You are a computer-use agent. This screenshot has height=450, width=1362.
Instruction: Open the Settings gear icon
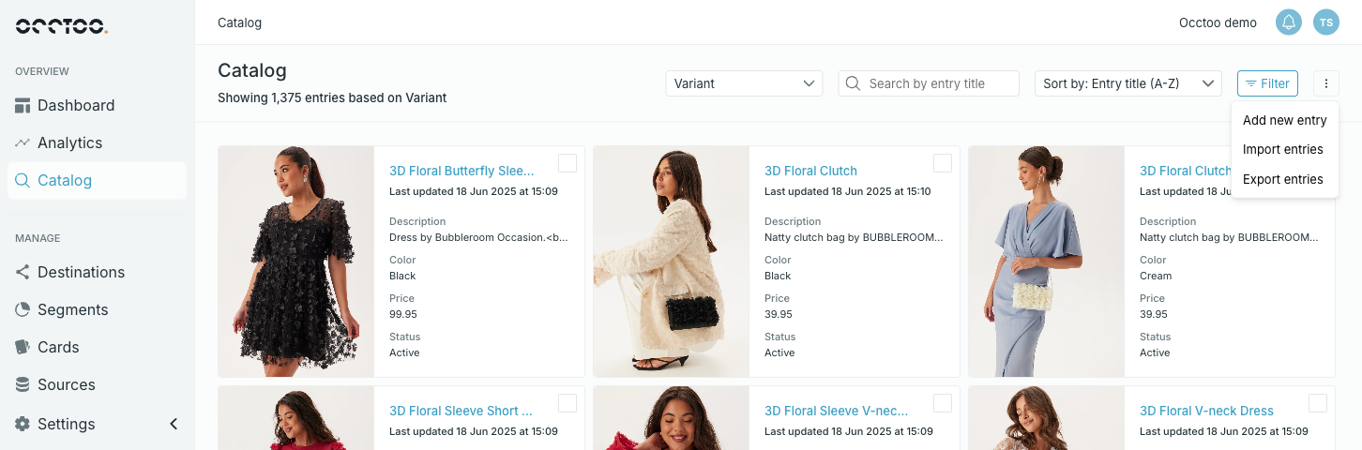coord(23,424)
